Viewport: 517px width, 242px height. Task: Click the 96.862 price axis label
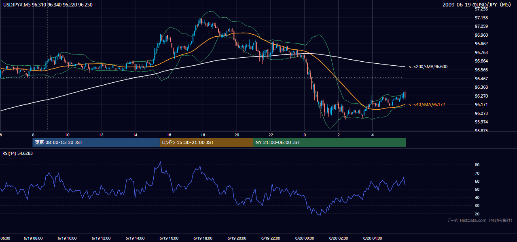(x=481, y=44)
